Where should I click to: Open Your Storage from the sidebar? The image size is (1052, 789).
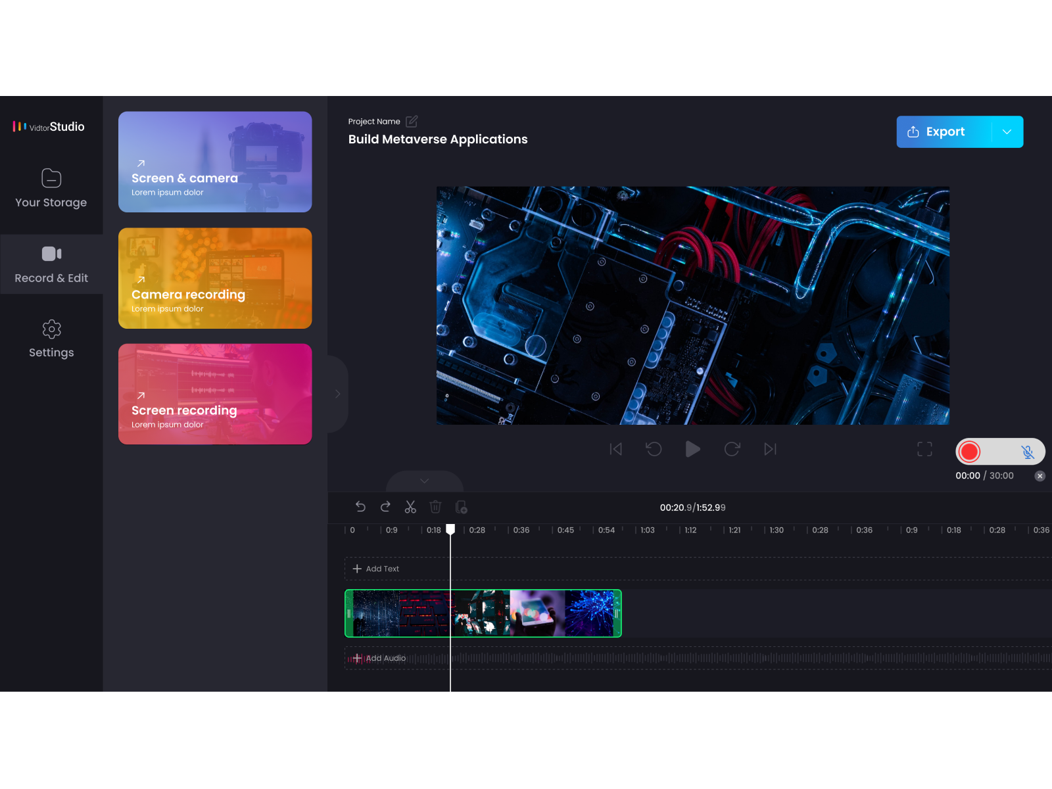coord(51,188)
